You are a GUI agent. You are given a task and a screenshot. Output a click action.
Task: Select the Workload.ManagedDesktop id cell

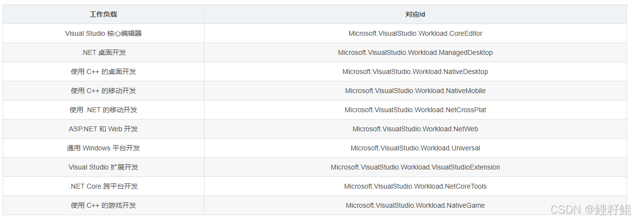(x=415, y=52)
